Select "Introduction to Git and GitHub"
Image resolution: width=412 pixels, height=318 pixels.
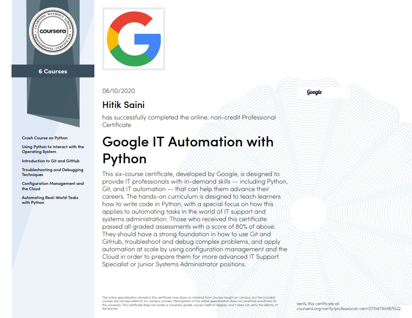50,161
